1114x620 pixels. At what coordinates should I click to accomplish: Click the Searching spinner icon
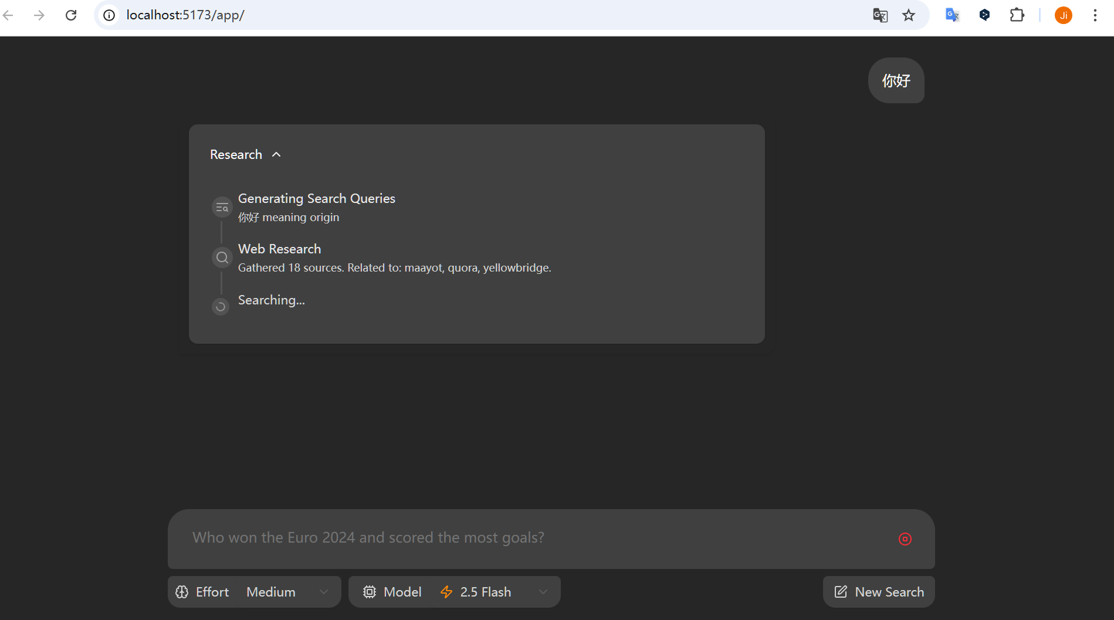coord(221,307)
